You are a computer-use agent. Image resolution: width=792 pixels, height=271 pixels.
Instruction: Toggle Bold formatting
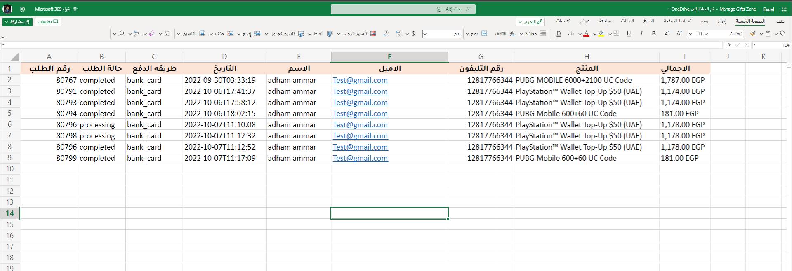654,34
